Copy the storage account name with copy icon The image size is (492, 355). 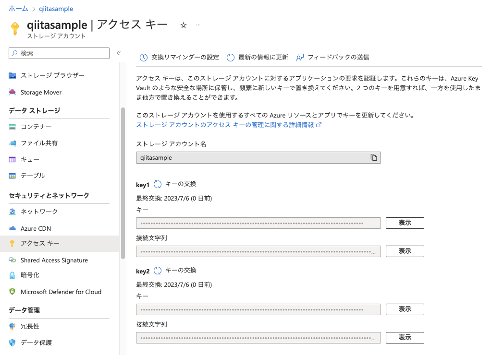pyautogui.click(x=373, y=157)
